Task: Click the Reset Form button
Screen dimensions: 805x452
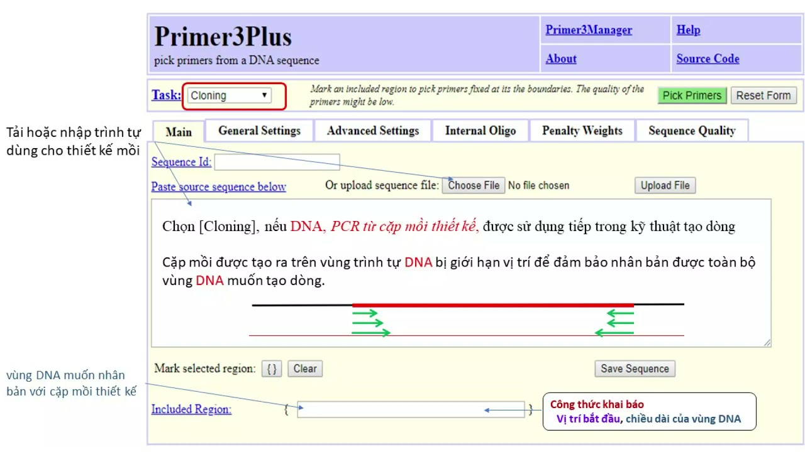Action: coord(763,95)
